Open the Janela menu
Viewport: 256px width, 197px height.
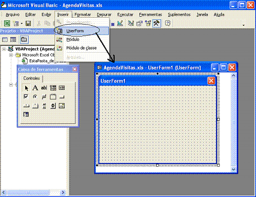(202, 15)
